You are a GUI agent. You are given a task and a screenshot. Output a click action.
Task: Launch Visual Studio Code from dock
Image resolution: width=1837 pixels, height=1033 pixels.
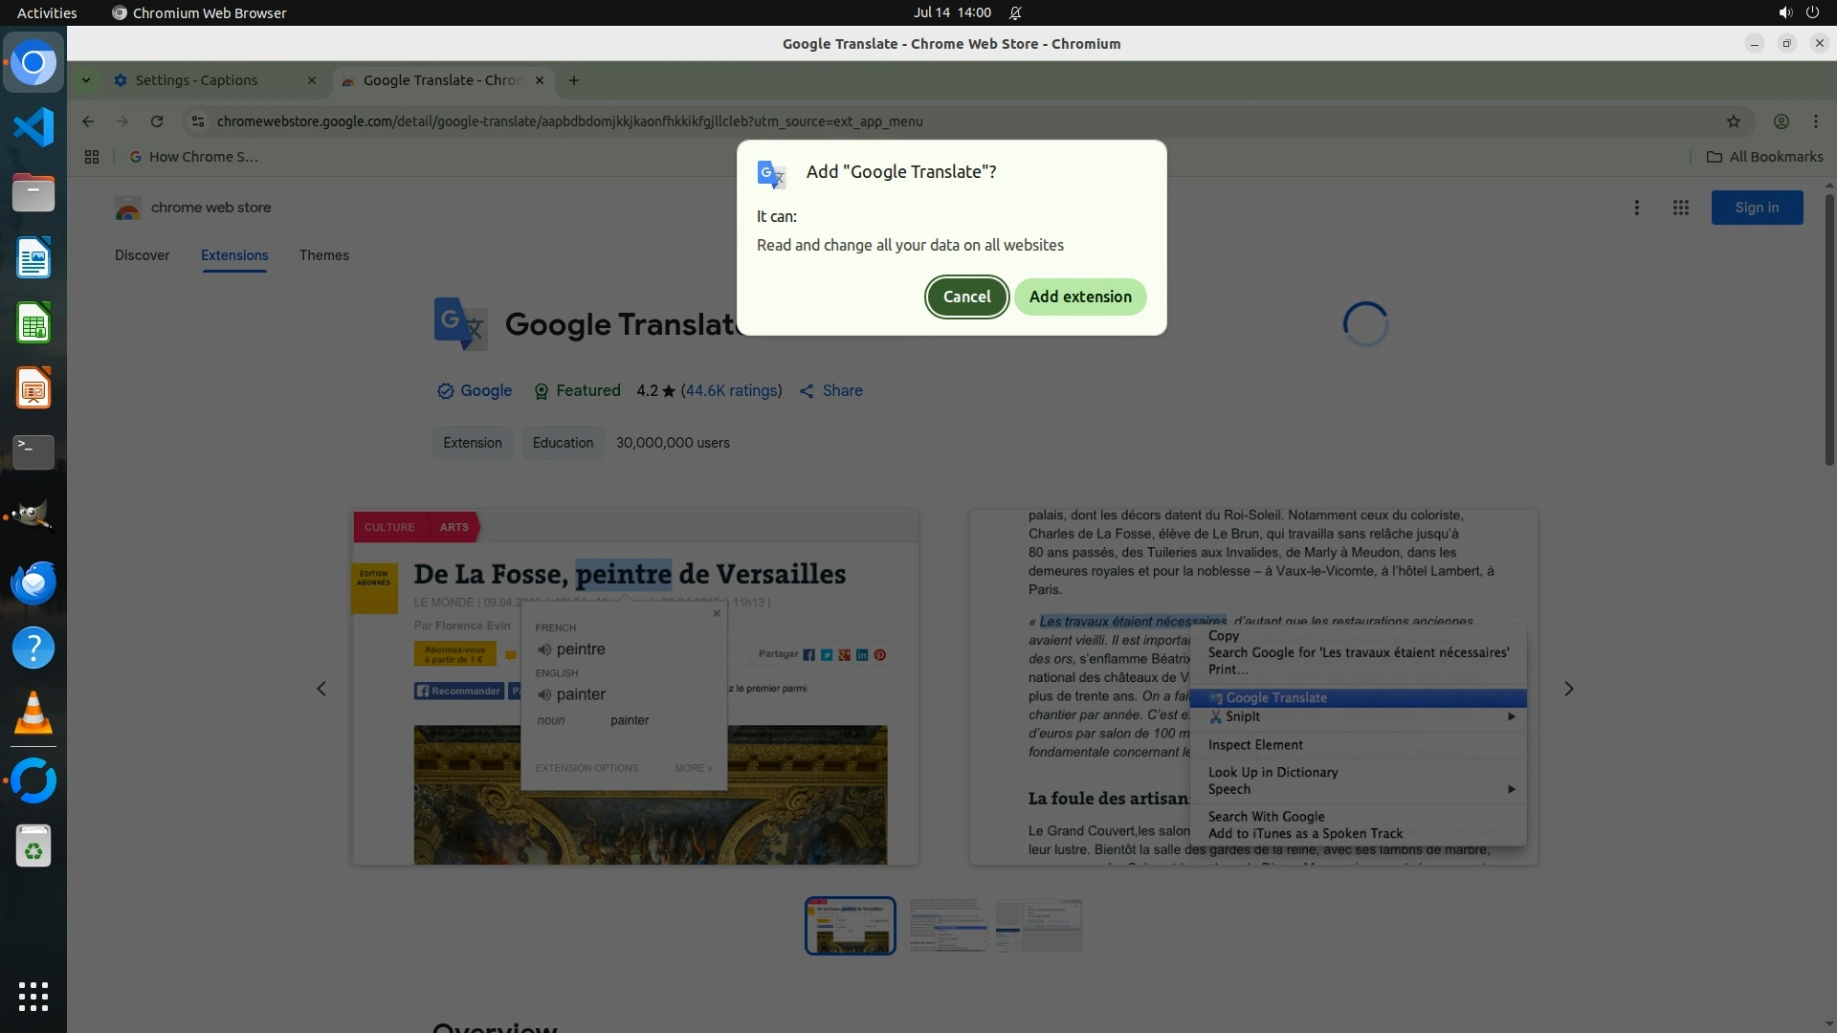tap(33, 127)
